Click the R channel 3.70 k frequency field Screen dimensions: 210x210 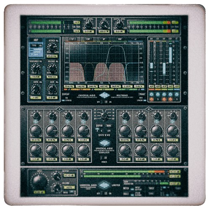click(x=157, y=140)
